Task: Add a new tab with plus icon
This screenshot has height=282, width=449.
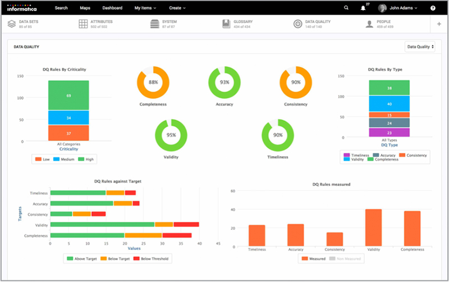Action: pyautogui.click(x=439, y=24)
